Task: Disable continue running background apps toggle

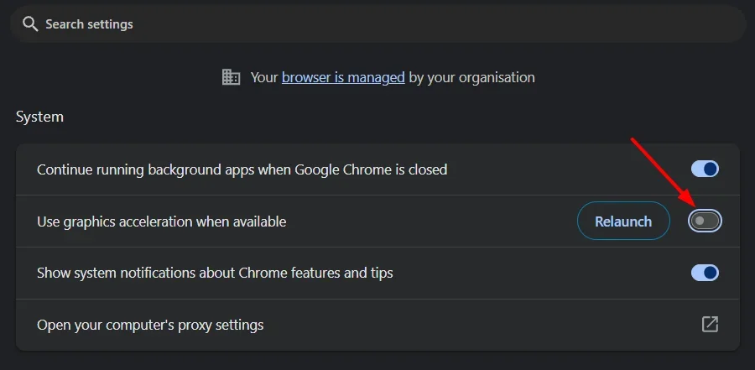Action: tap(705, 169)
